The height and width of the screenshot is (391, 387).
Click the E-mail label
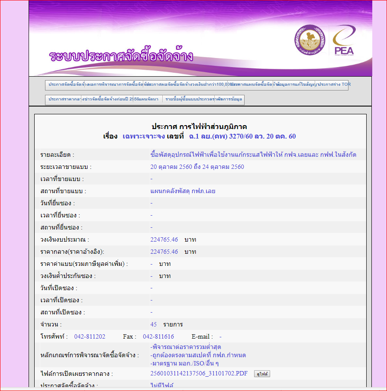[x=202, y=336]
